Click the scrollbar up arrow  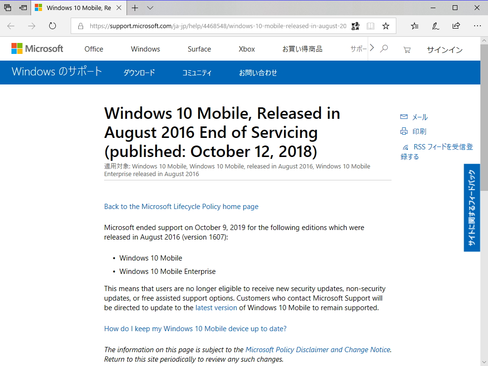[x=484, y=41]
